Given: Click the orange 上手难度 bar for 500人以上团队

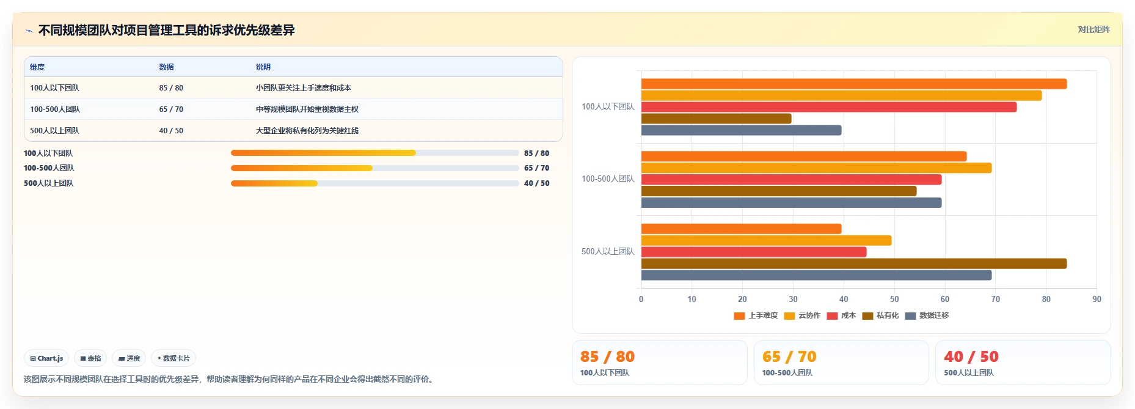Looking at the screenshot, I should 742,229.
